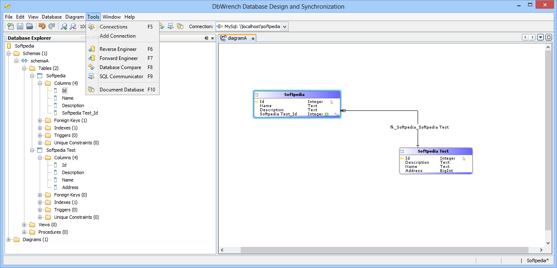Zoom in using the magnifier plus icon
The width and height of the screenshot is (557, 268).
click(64, 26)
